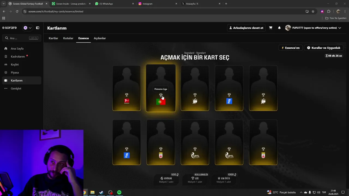Go to Ana Sayfa in sidebar
The width and height of the screenshot is (349, 196).
(22, 48)
